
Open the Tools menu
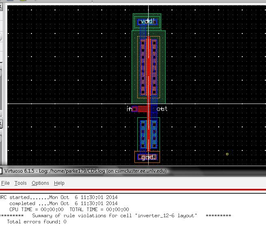20,183
